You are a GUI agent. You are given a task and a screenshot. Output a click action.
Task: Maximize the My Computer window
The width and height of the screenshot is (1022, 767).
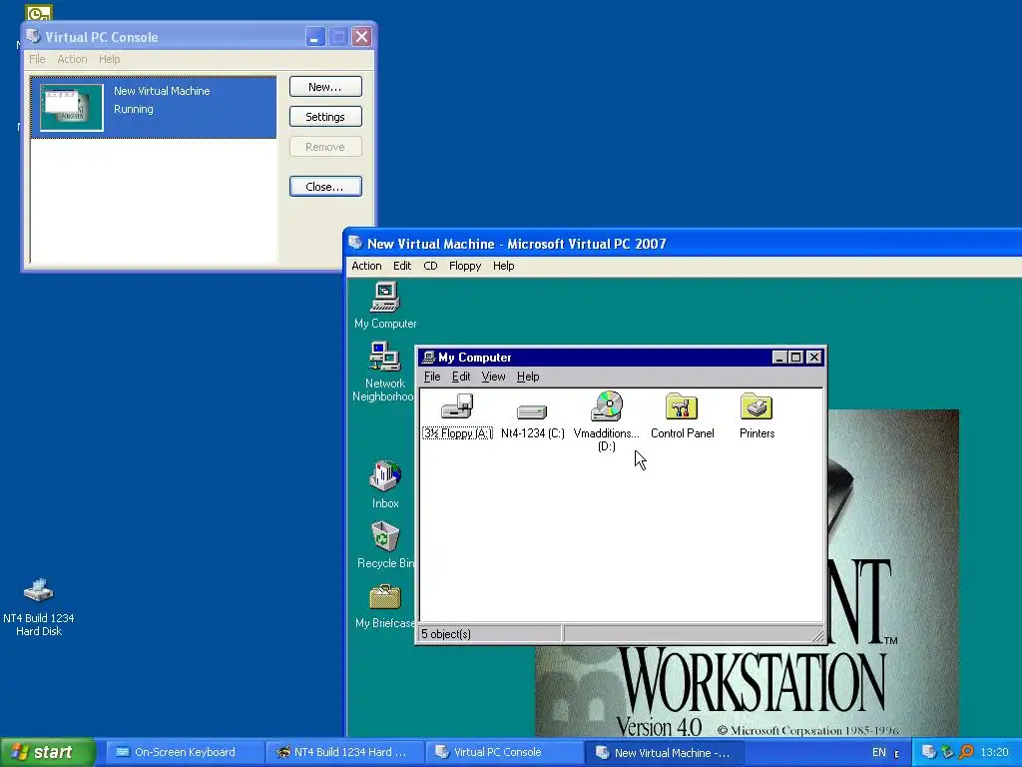795,358
